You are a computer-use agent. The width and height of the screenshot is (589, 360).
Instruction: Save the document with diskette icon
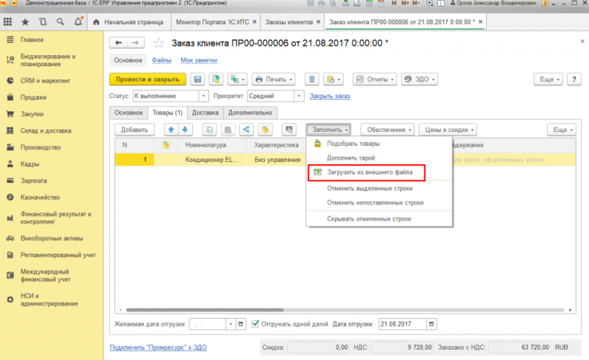[x=197, y=80]
